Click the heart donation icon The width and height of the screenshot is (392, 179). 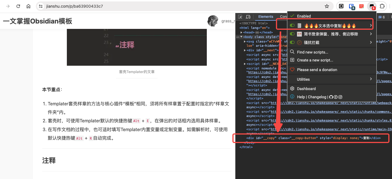[292, 70]
